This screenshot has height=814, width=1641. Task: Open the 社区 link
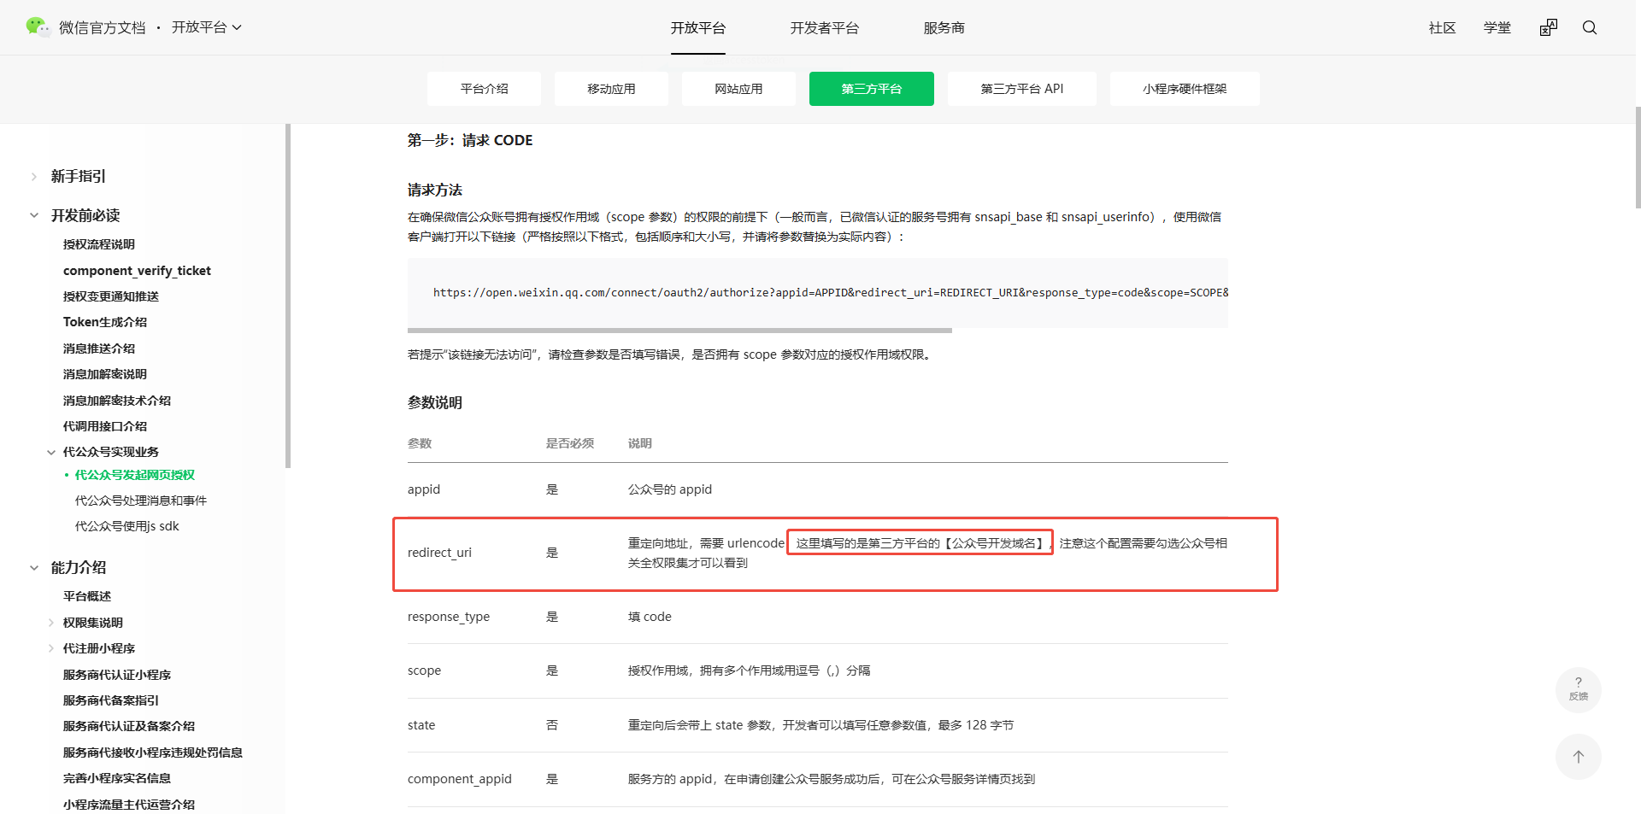pos(1442,28)
